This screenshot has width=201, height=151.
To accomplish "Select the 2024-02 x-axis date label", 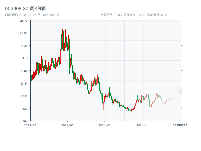I will pyautogui.click(x=105, y=125).
